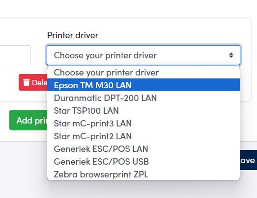257x198 pixels.
Task: Open the Printer driver combo box
Action: [143, 55]
